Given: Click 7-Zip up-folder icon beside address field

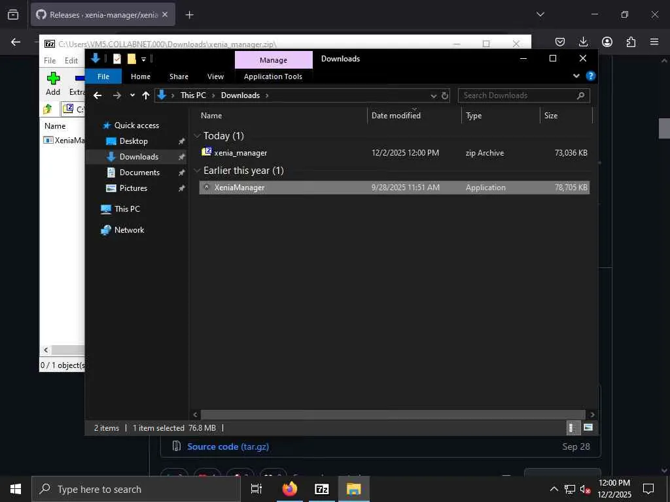Looking at the screenshot, I should [47, 109].
